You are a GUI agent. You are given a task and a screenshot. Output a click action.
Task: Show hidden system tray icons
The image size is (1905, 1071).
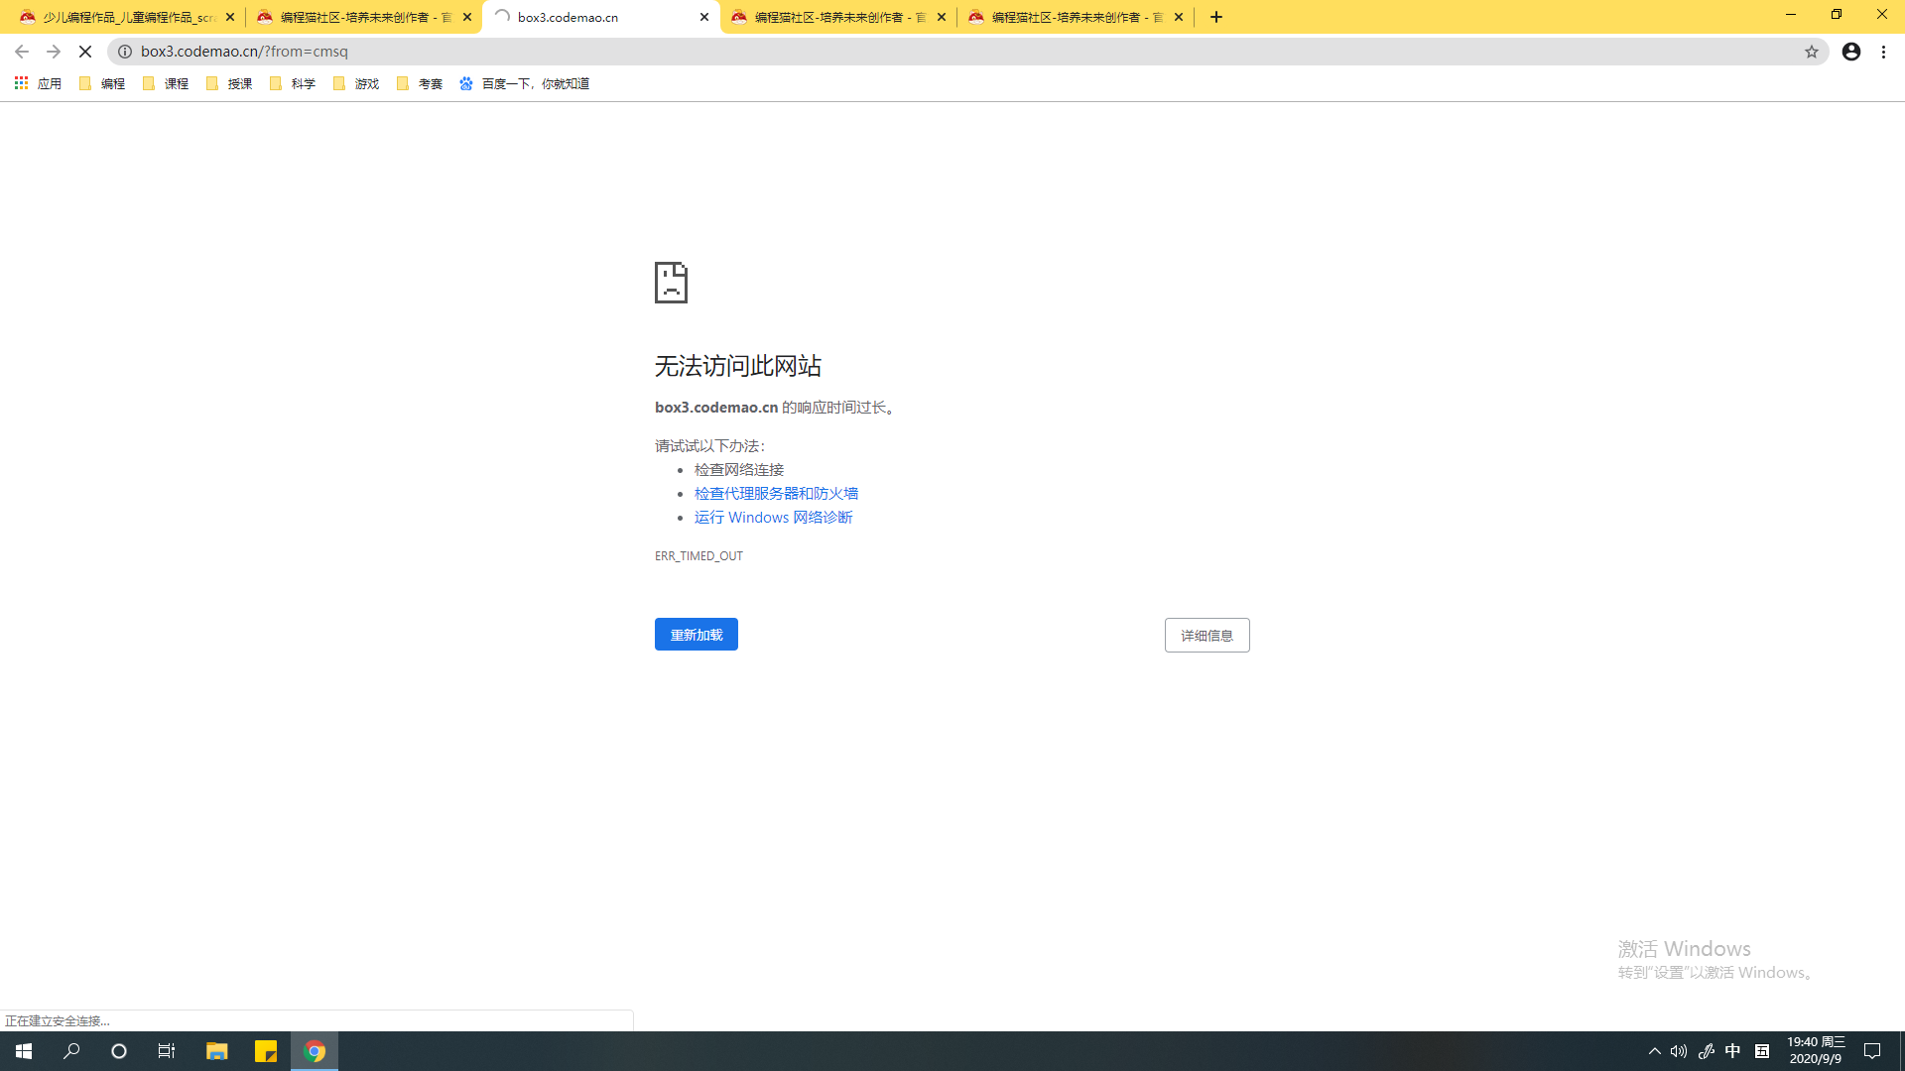(1654, 1051)
